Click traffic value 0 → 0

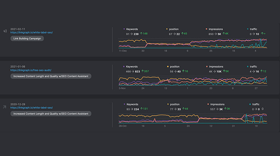[x=256, y=109]
